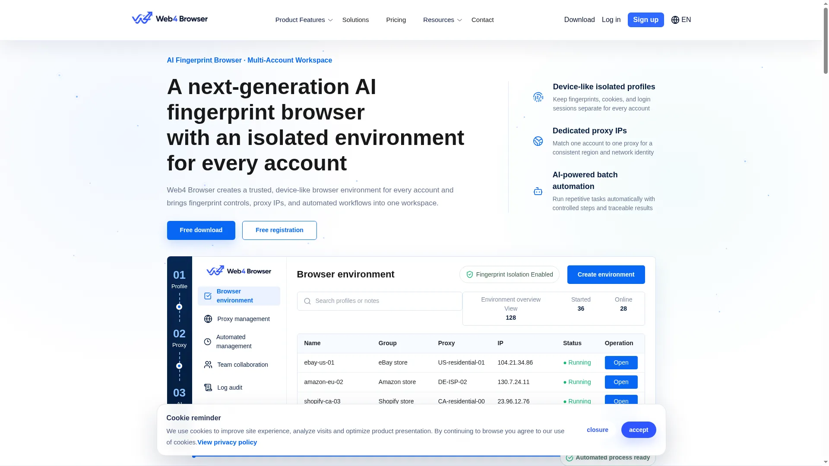Screen dimensions: 829x466
Task: Click the Device-like isolated profiles heading
Action: tap(604, 87)
